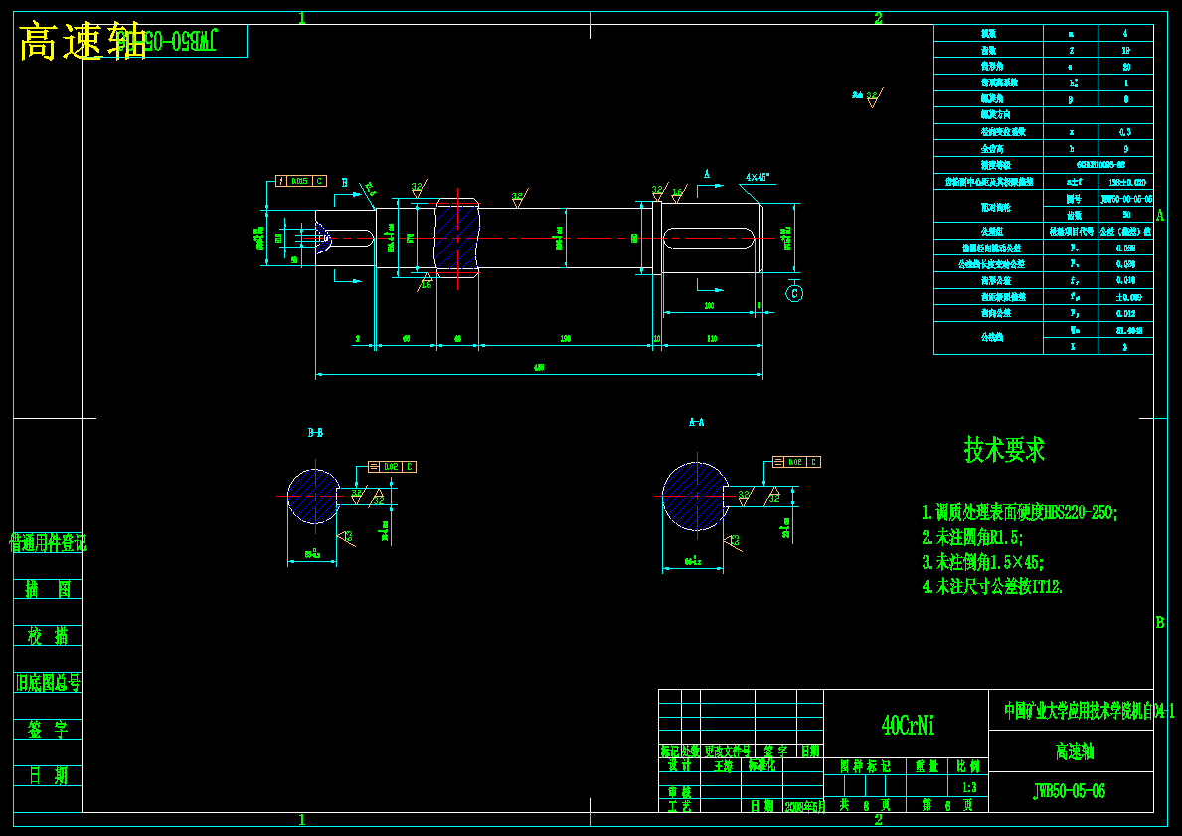Click the "4×45°" chamfer annotation
This screenshot has width=1182, height=836.
758,178
